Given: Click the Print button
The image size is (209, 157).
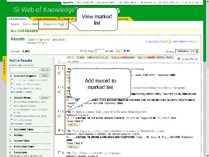Looking at the screenshot, I should 71,57.
